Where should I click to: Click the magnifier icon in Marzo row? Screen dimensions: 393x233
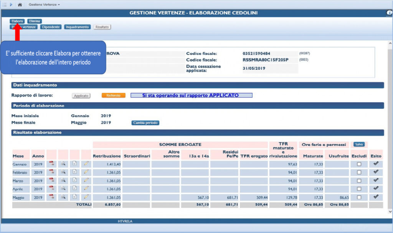click(63, 180)
